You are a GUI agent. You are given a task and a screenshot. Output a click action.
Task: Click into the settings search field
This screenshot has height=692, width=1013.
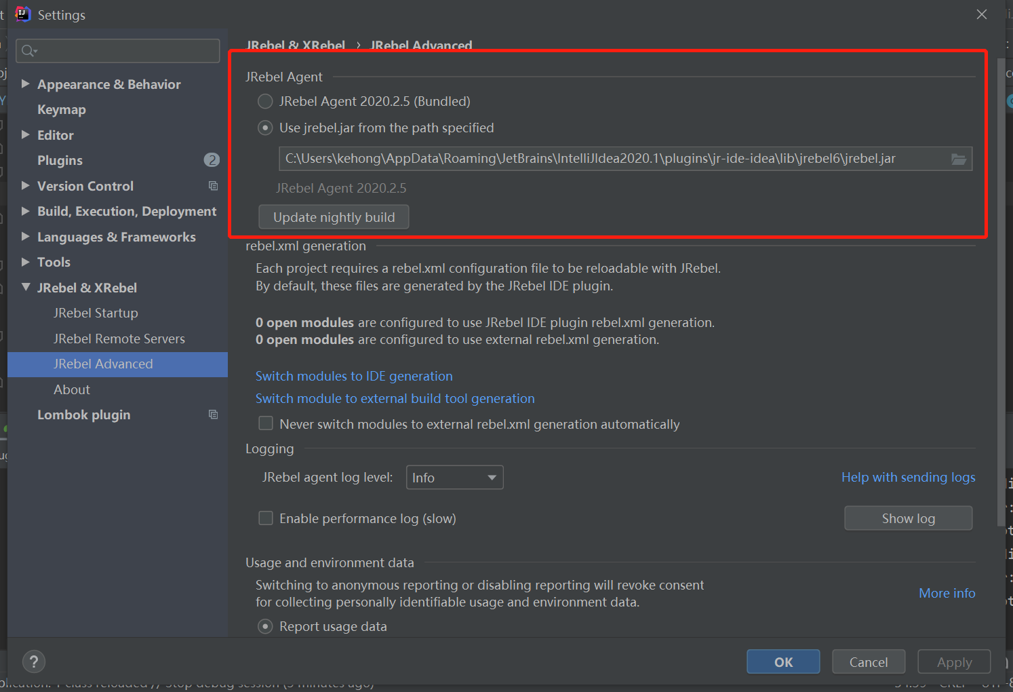(118, 51)
